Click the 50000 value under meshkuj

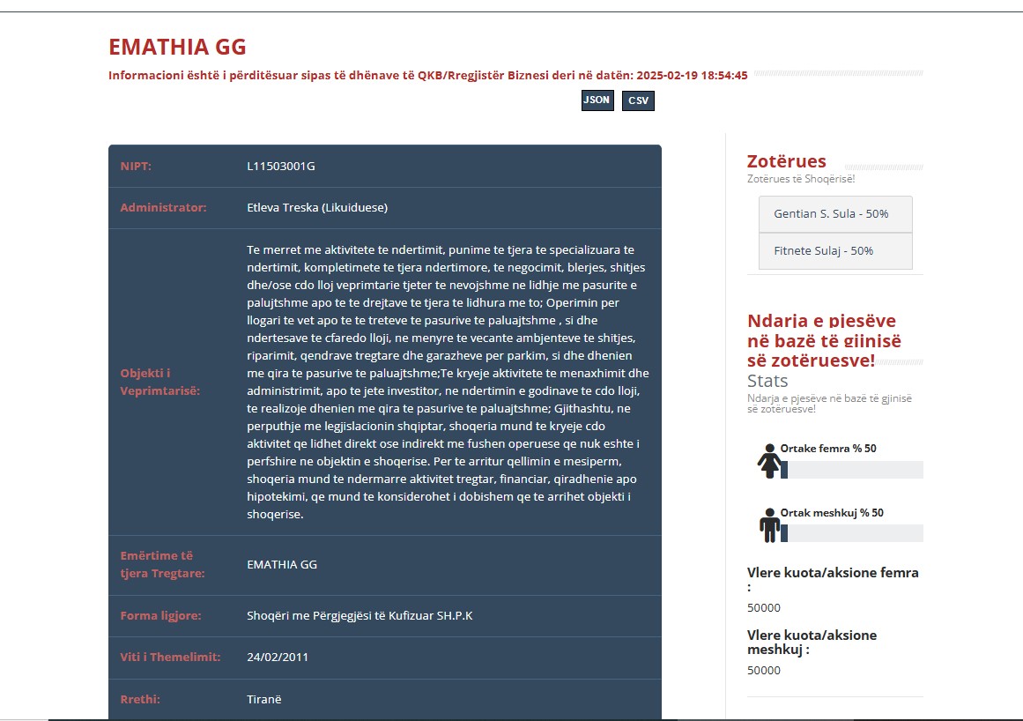point(763,670)
